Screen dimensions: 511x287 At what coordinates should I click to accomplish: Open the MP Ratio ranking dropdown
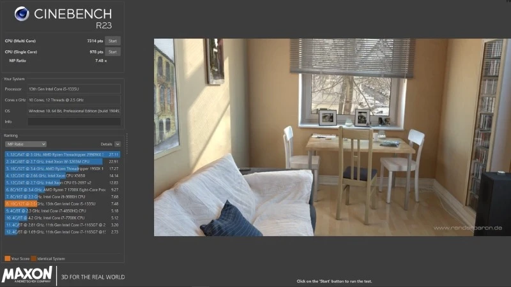click(26, 144)
